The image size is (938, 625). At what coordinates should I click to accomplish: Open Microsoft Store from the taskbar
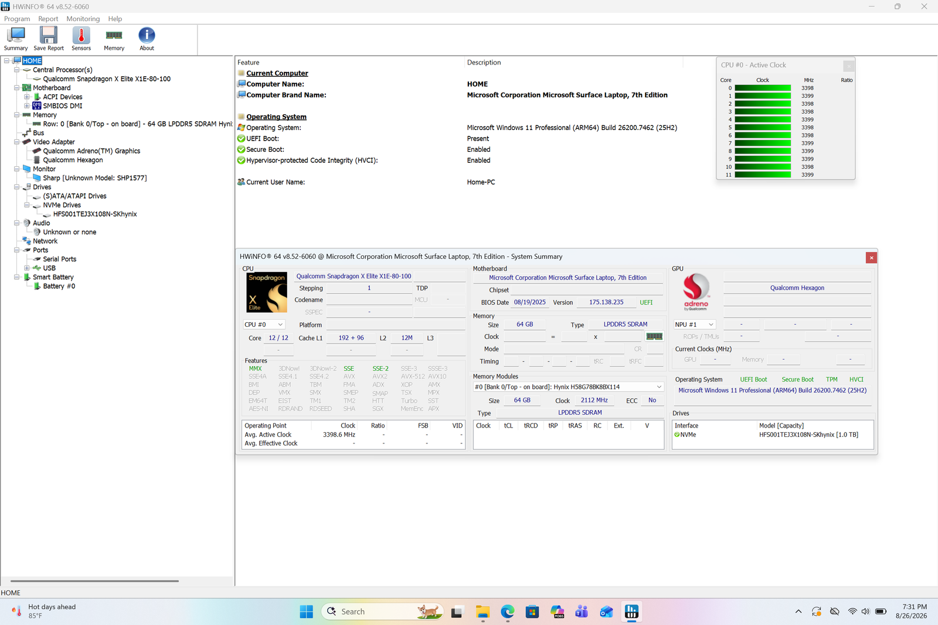532,612
